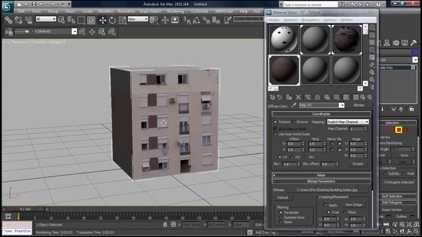Click the timeline frame slider 0 / 100
This screenshot has width=422, height=237.
point(25,209)
